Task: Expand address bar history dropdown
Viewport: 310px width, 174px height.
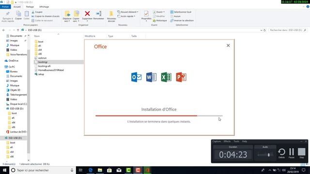Action: coord(261,30)
